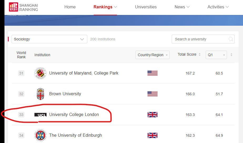The width and height of the screenshot is (243, 143).
Task: Click the ShanghaiRanking logo
Action: tap(23, 7)
